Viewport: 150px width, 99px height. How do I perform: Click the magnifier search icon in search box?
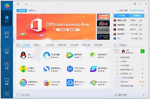[61, 4]
